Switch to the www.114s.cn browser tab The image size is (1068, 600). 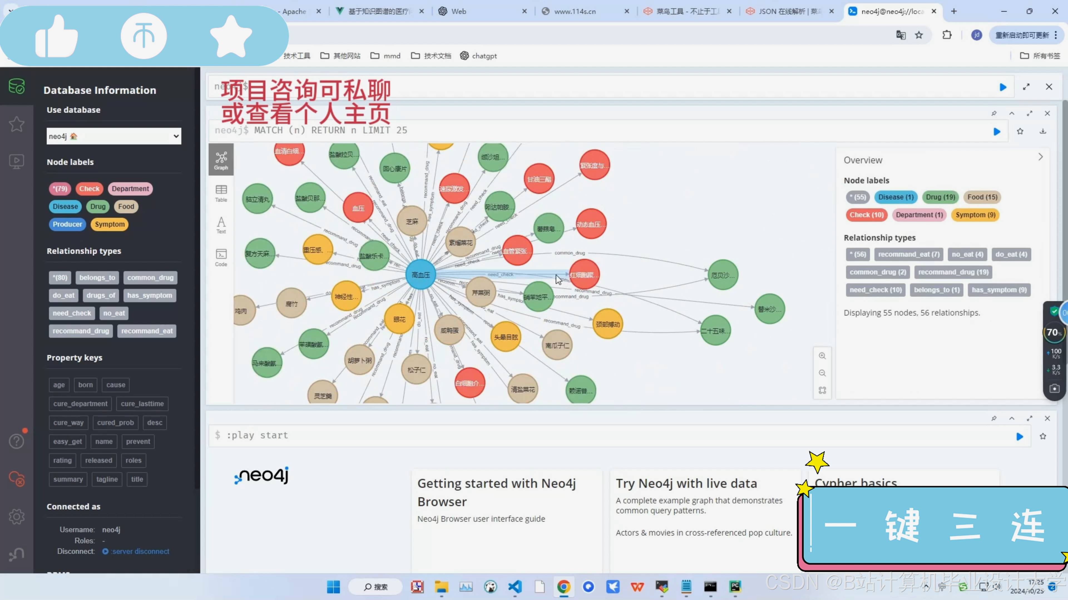click(575, 11)
